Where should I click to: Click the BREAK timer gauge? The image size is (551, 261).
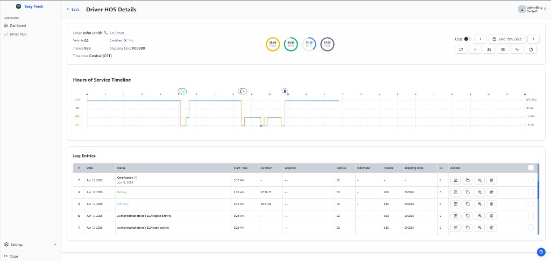(x=273, y=44)
